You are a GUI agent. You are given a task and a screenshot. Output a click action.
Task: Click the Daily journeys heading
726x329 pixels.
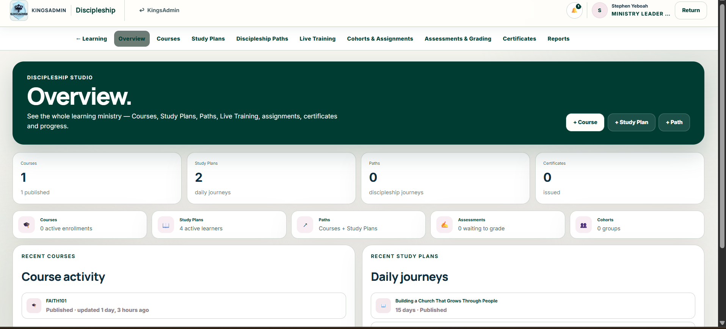point(409,277)
